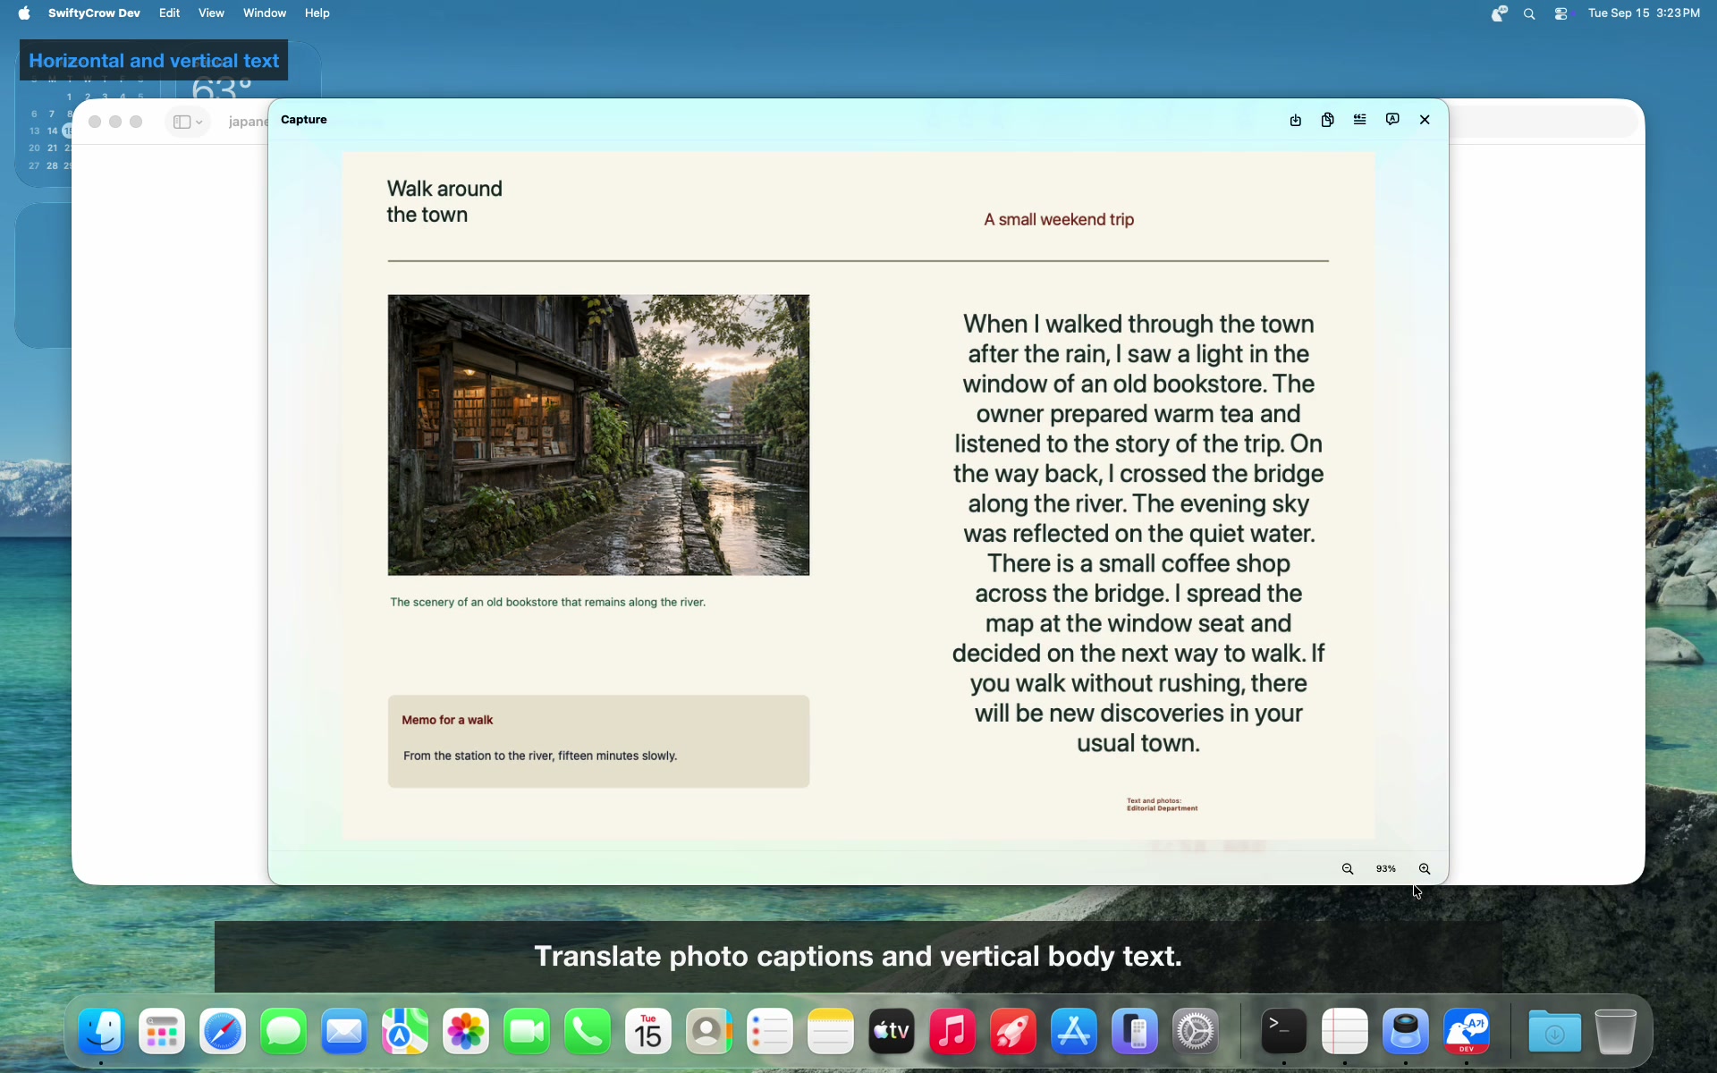Click the 93% zoom level value
This screenshot has width=1717, height=1073.
click(1386, 869)
